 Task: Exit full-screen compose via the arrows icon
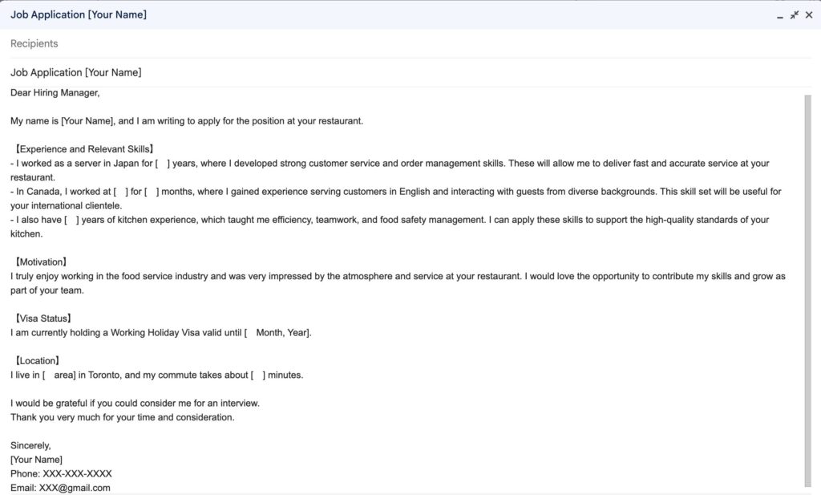(x=795, y=15)
